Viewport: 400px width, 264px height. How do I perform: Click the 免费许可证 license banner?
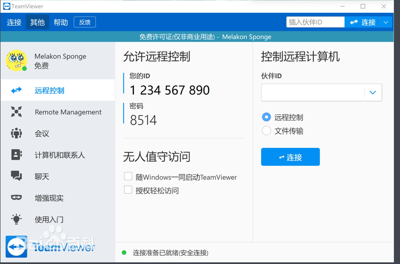[197, 37]
